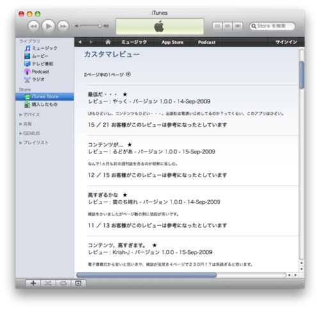Show artwork viewer button
Viewport: 320px width, 310px height.
tap(78, 283)
